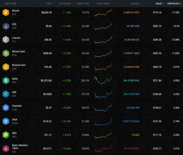Screen dimensions: 183x155
Task: Open the NEO trend sparkline
Action: point(103,135)
